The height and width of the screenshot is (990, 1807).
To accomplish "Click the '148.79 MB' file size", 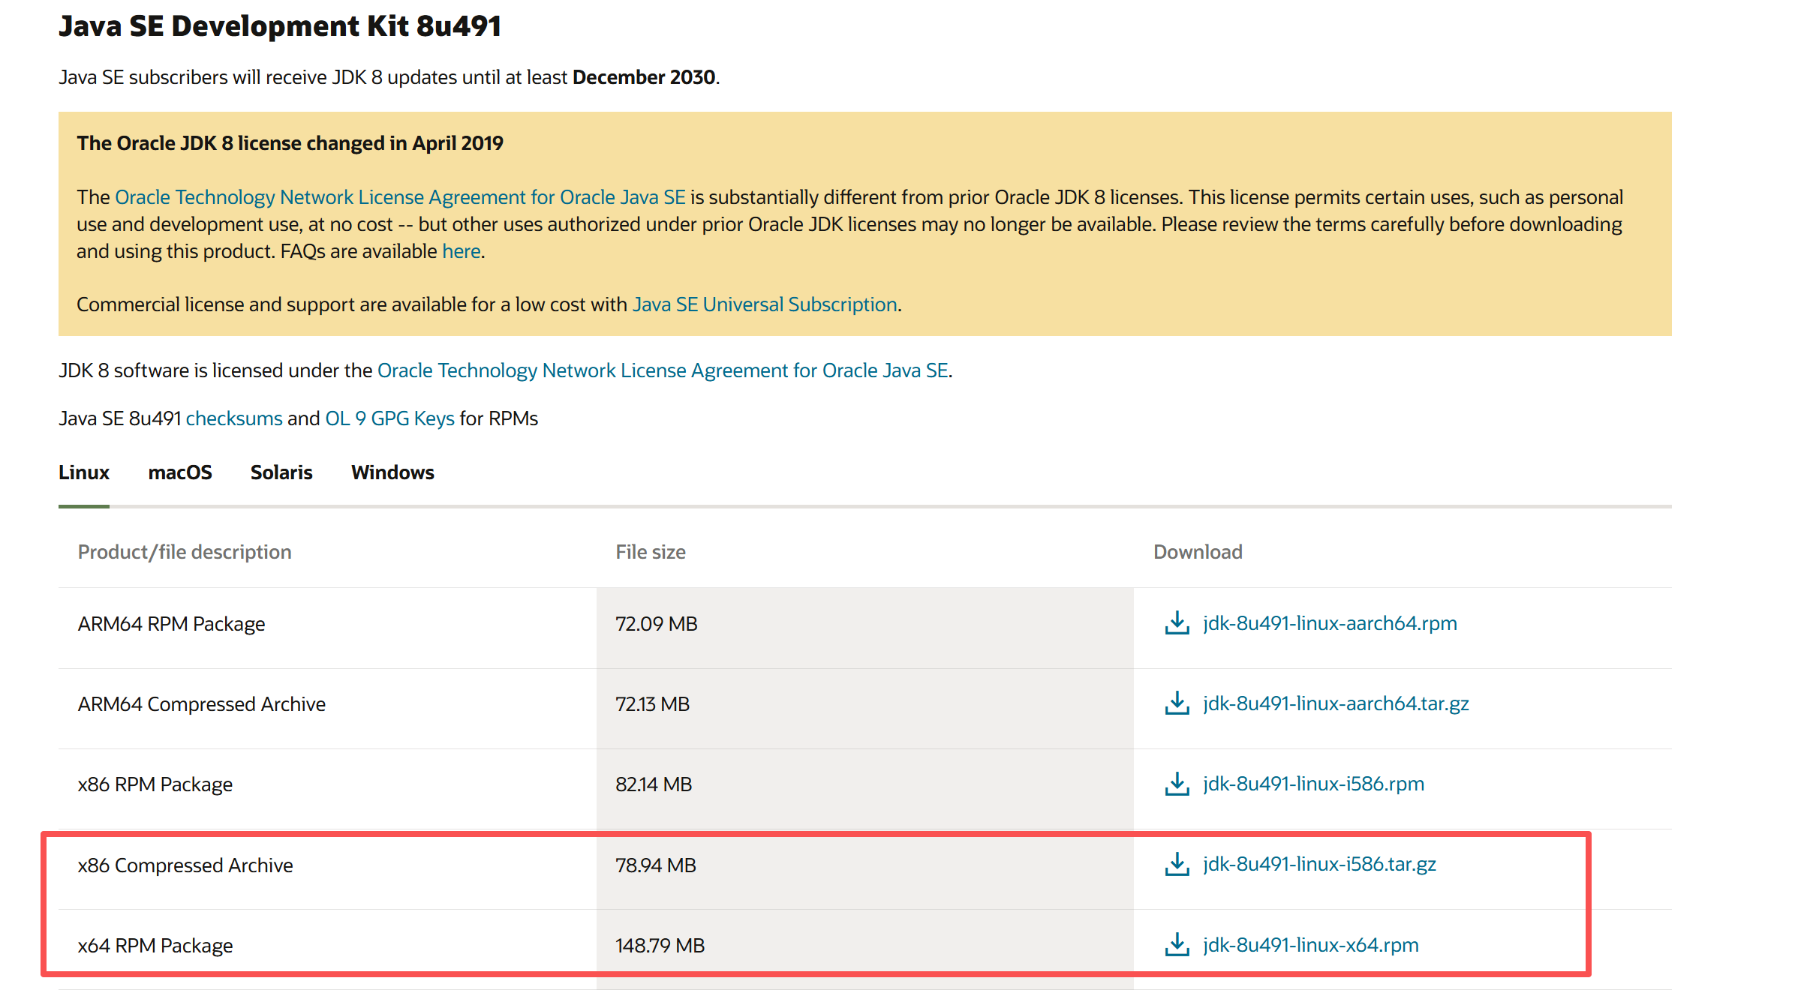I will pos(660,946).
